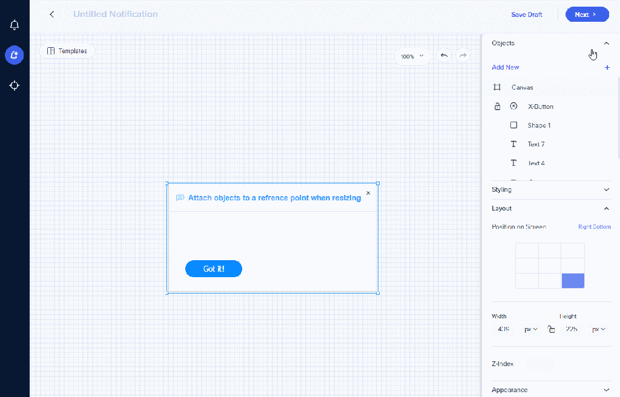Go back using the left arrow

tap(52, 15)
